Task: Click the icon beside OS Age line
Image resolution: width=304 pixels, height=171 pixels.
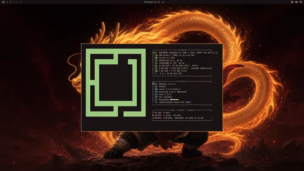Action: click(153, 113)
